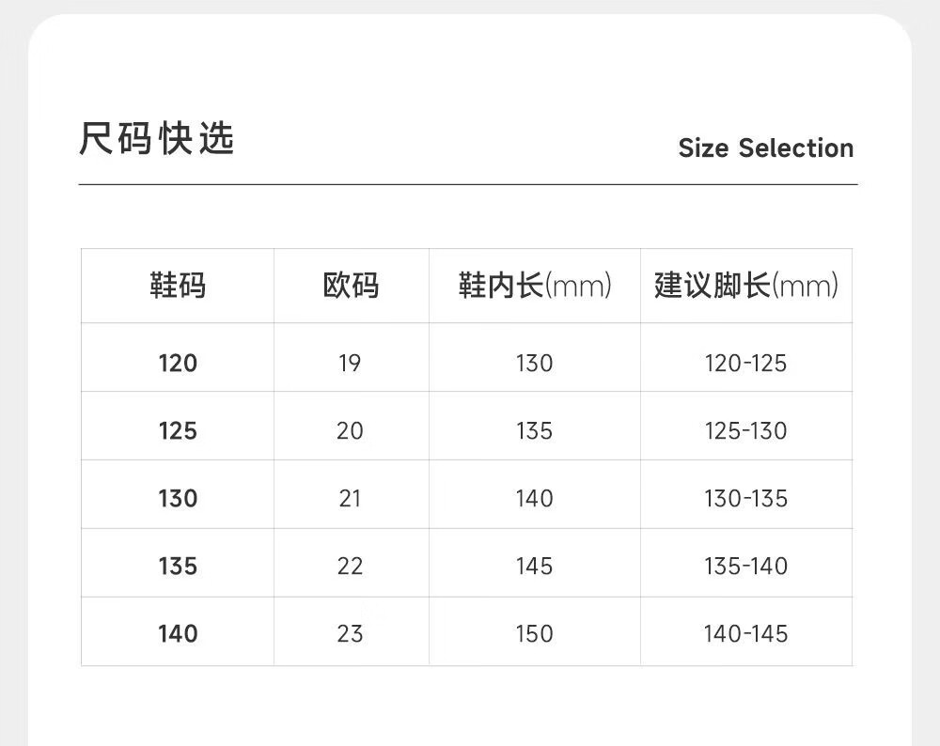Click the 建议脚长(mm) column header
The image size is (940, 746).
coord(746,286)
